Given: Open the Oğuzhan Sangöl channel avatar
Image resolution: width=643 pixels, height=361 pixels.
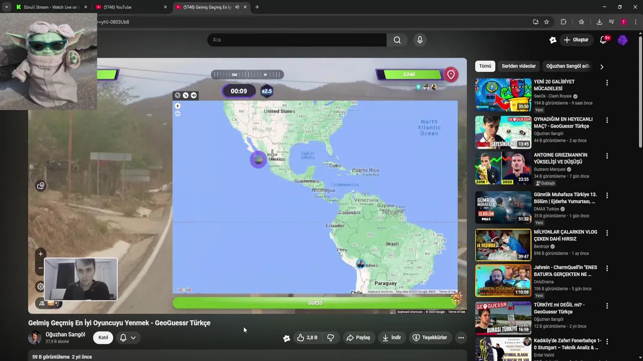Looking at the screenshot, I should click(x=35, y=337).
